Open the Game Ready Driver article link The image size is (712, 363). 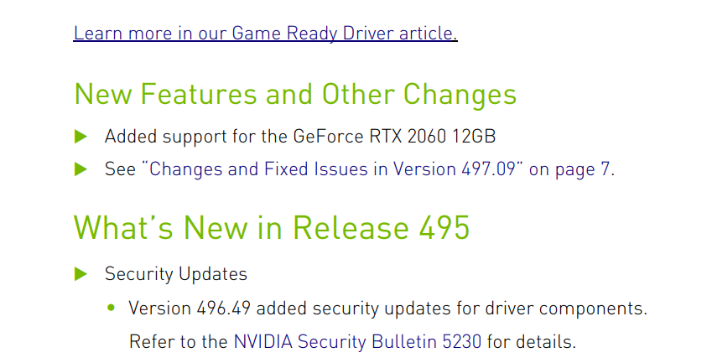click(x=265, y=34)
